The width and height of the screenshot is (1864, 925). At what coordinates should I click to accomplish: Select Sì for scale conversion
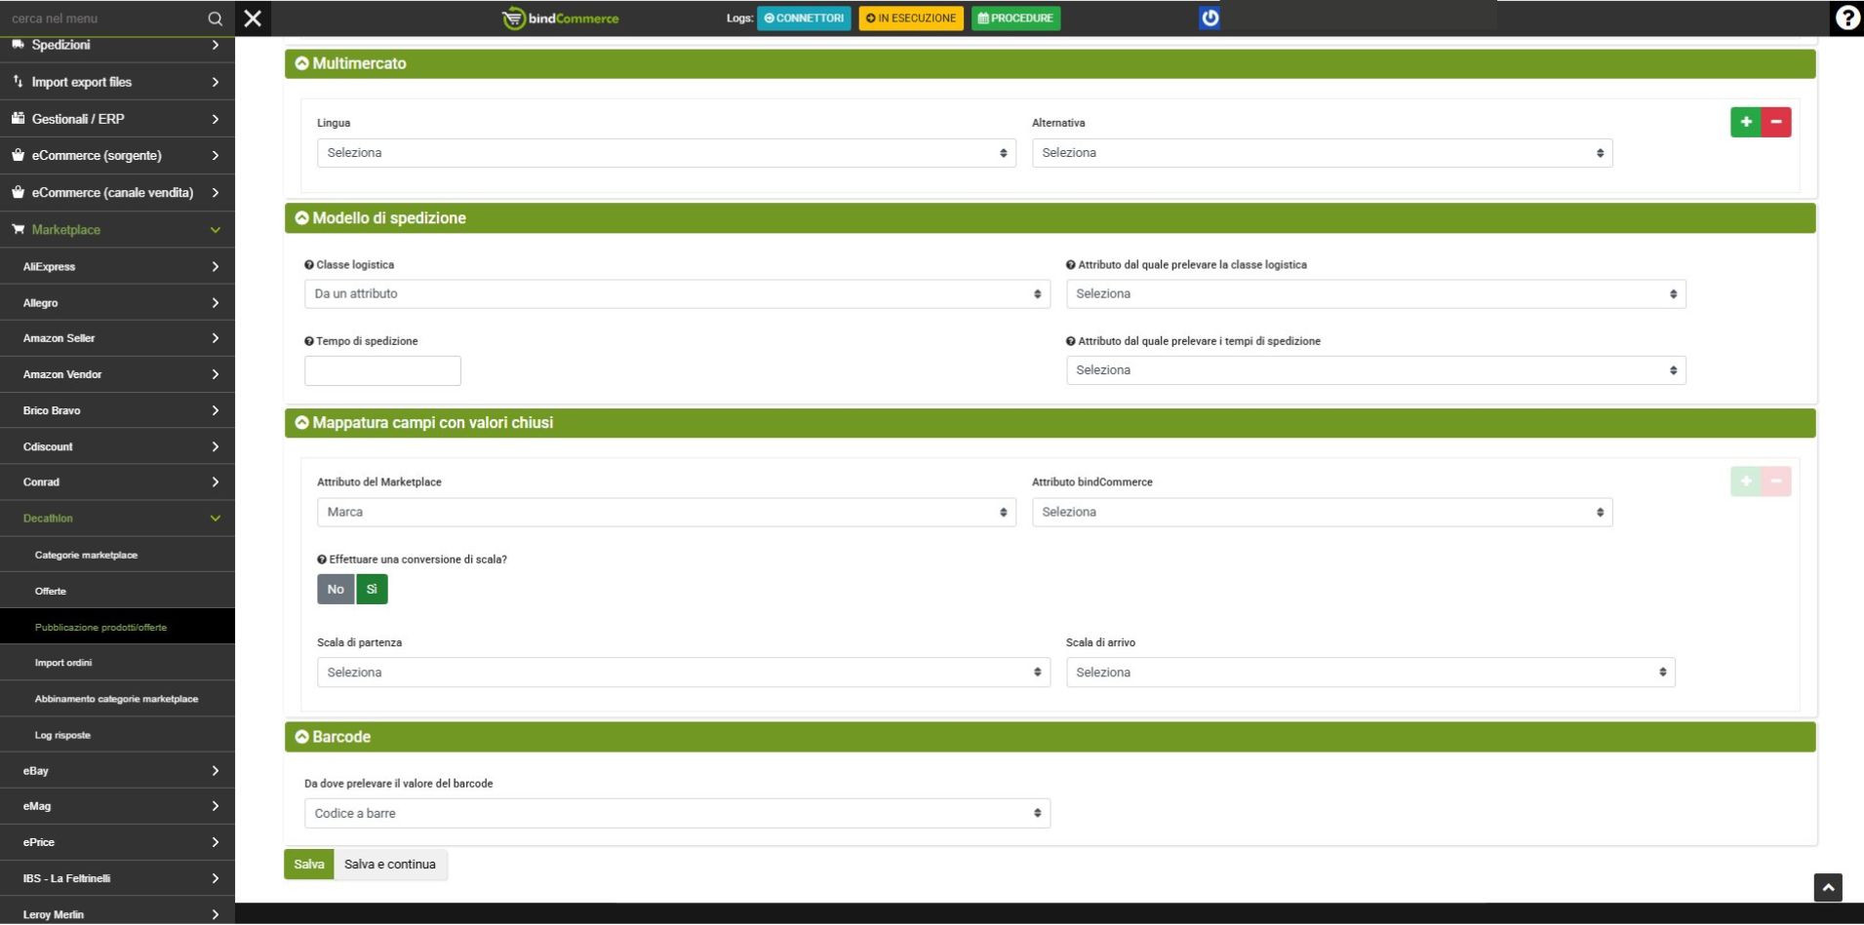372,589
